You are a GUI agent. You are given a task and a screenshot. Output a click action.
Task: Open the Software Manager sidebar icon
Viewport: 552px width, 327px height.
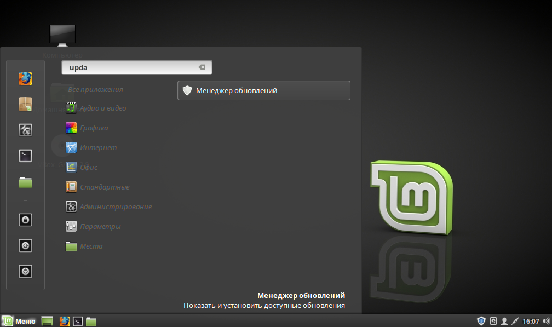tap(25, 104)
